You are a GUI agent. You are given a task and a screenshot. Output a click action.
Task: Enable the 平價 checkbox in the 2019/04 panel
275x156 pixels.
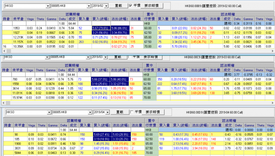click(x=132, y=112)
